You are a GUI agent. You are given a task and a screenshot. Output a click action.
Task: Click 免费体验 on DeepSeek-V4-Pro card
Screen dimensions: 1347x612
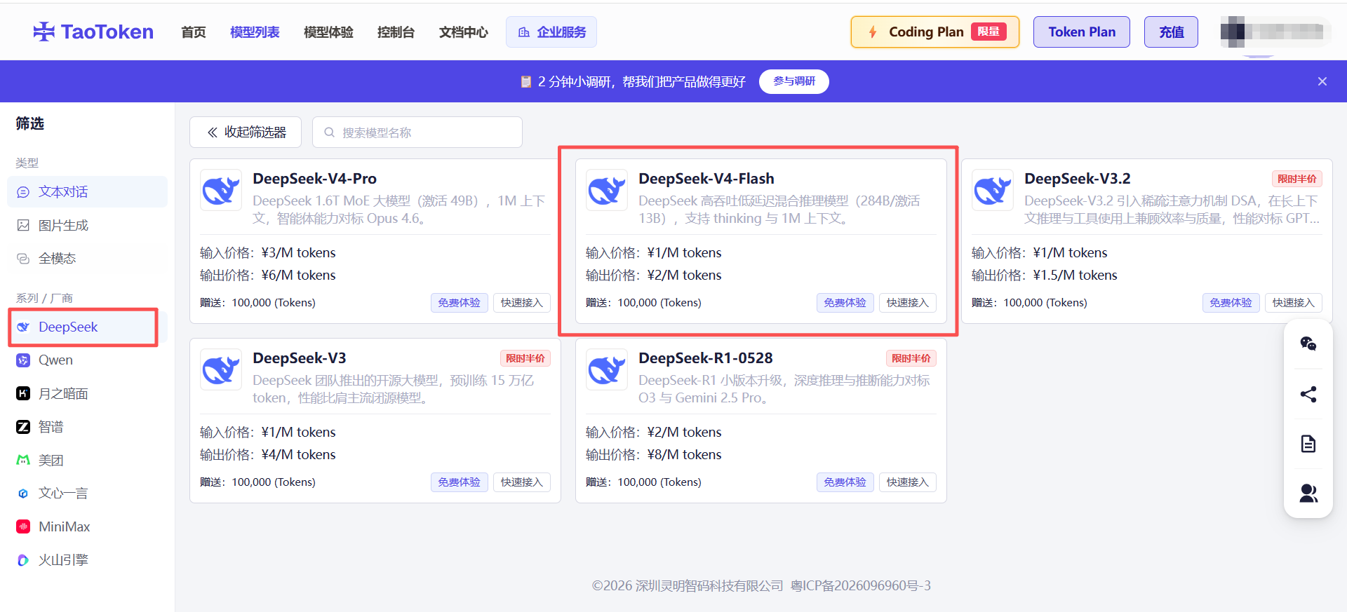460,303
